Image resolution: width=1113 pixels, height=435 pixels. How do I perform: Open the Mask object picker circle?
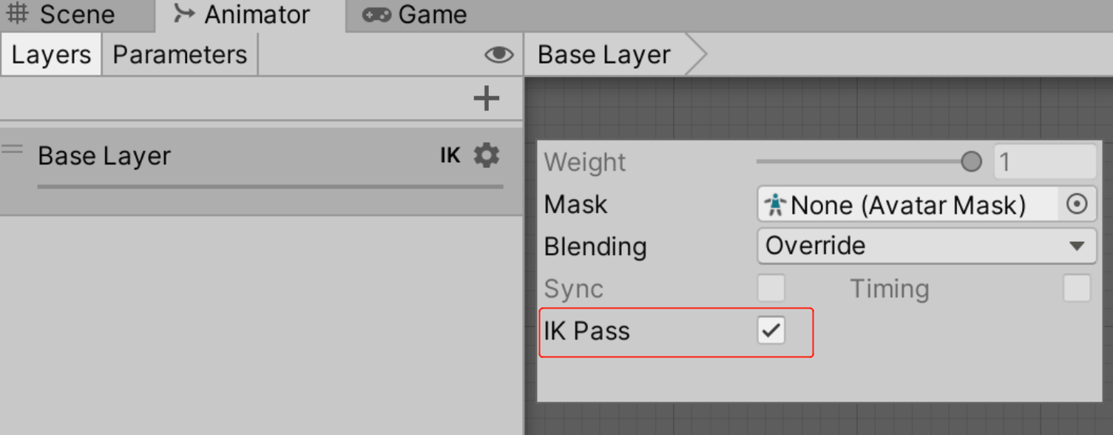(x=1078, y=204)
